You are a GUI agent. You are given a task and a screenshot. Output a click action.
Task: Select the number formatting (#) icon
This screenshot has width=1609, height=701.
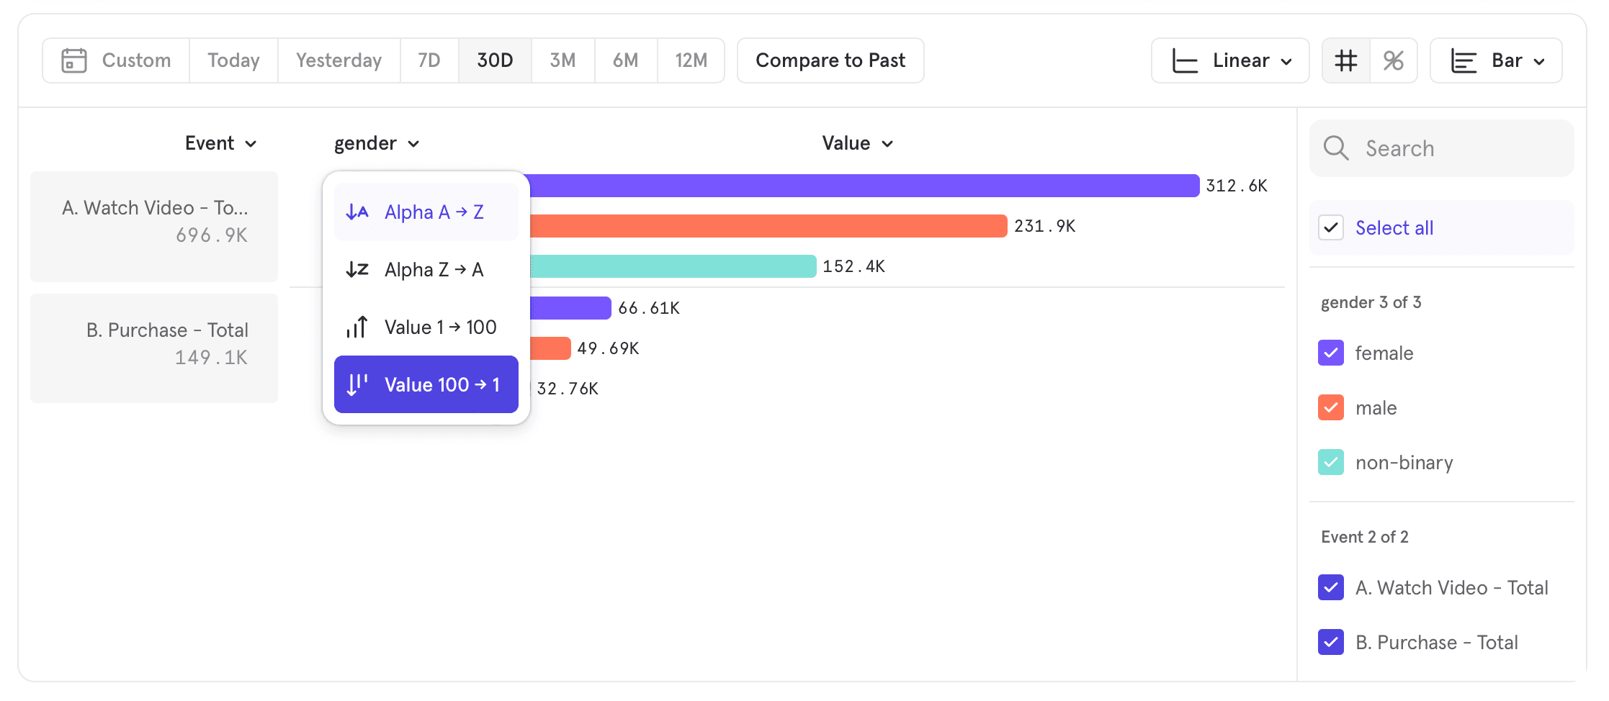click(x=1345, y=60)
